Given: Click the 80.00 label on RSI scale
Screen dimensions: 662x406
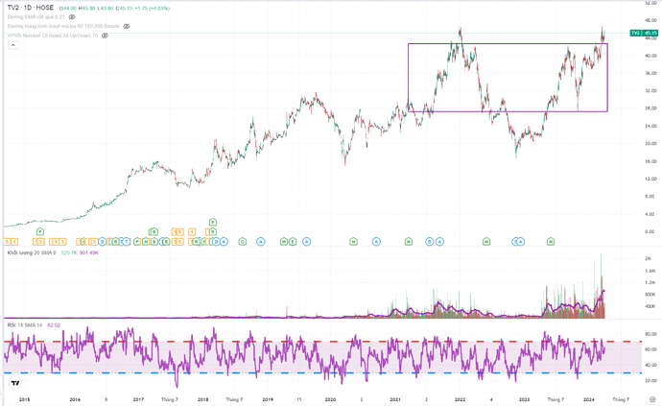Looking at the screenshot, I should [x=650, y=334].
